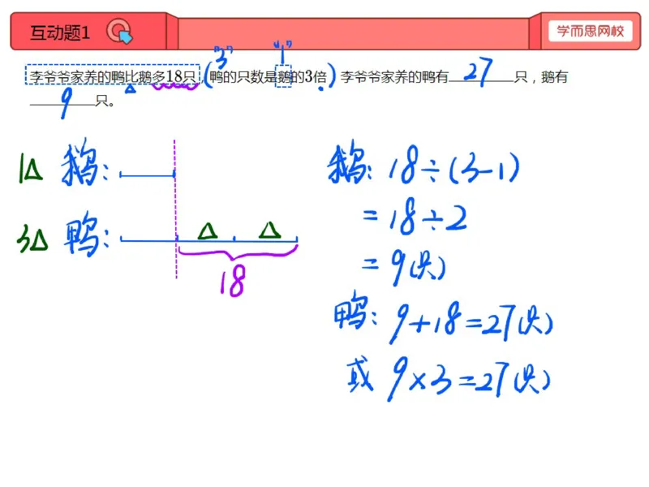The image size is (649, 487).
Task: Click the handwritten equation 9×3=27
Action: (449, 380)
